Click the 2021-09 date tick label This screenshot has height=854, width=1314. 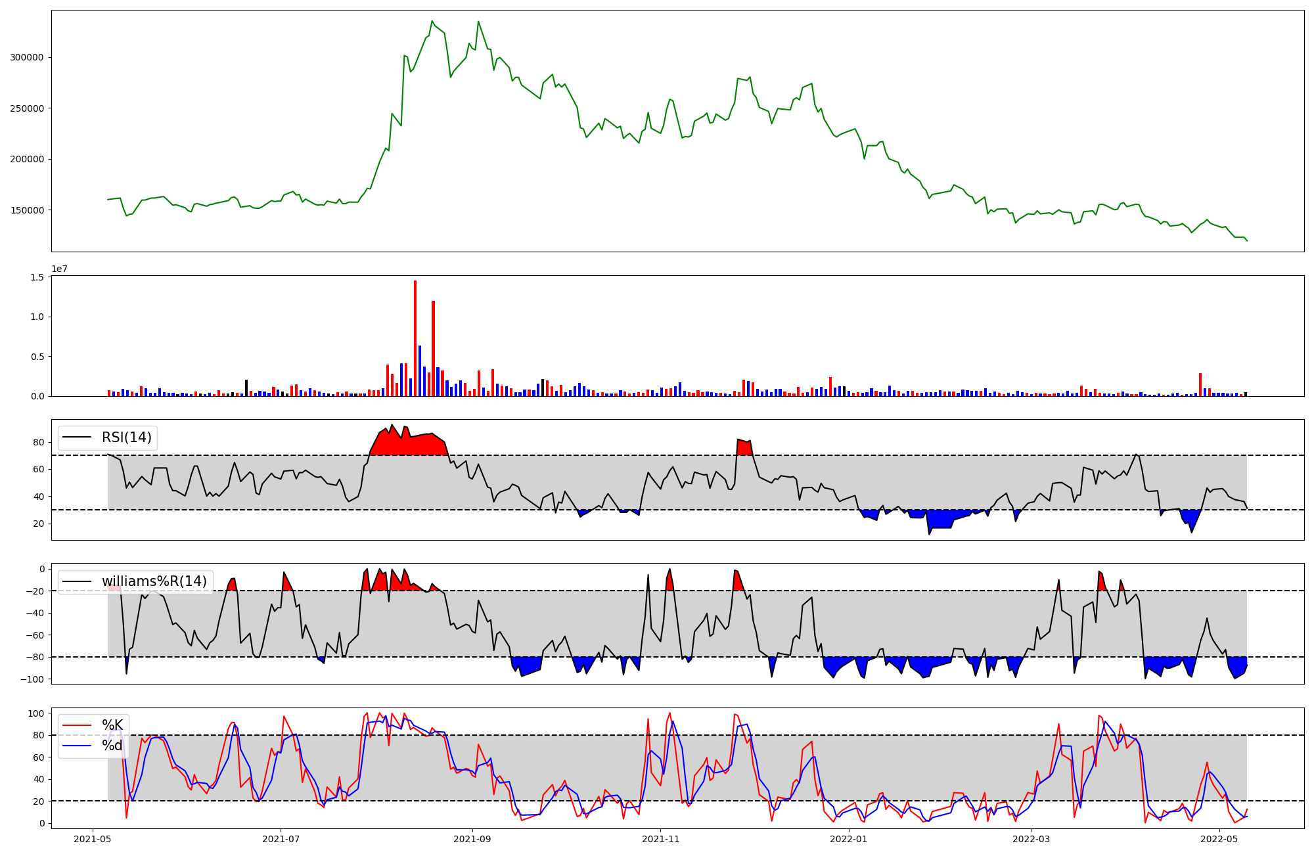pos(472,839)
